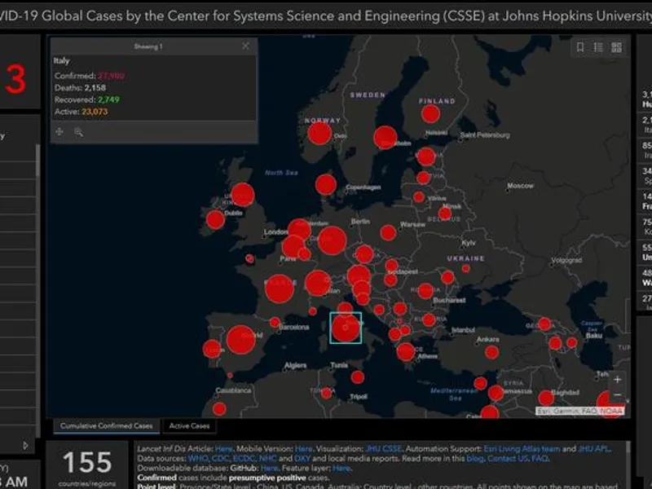This screenshot has width=652, height=489.
Task: Open the map Legend list icon
Action: 598,47
